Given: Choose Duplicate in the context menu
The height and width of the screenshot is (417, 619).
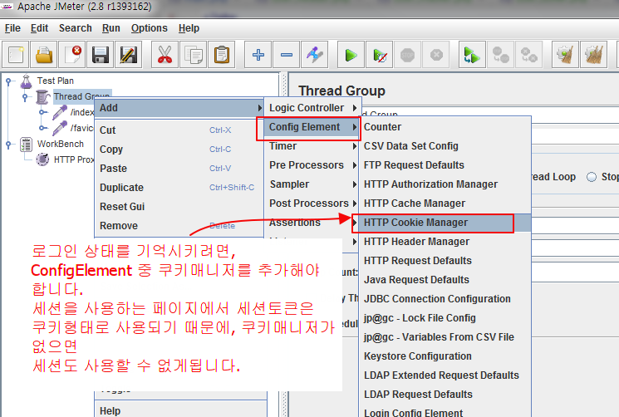Looking at the screenshot, I should point(179,188).
